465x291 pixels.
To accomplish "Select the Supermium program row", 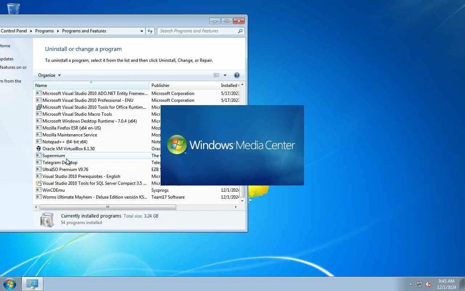I will pyautogui.click(x=97, y=156).
